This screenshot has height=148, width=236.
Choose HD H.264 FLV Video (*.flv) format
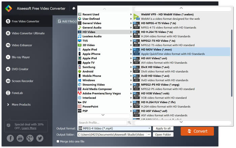tap(181, 105)
